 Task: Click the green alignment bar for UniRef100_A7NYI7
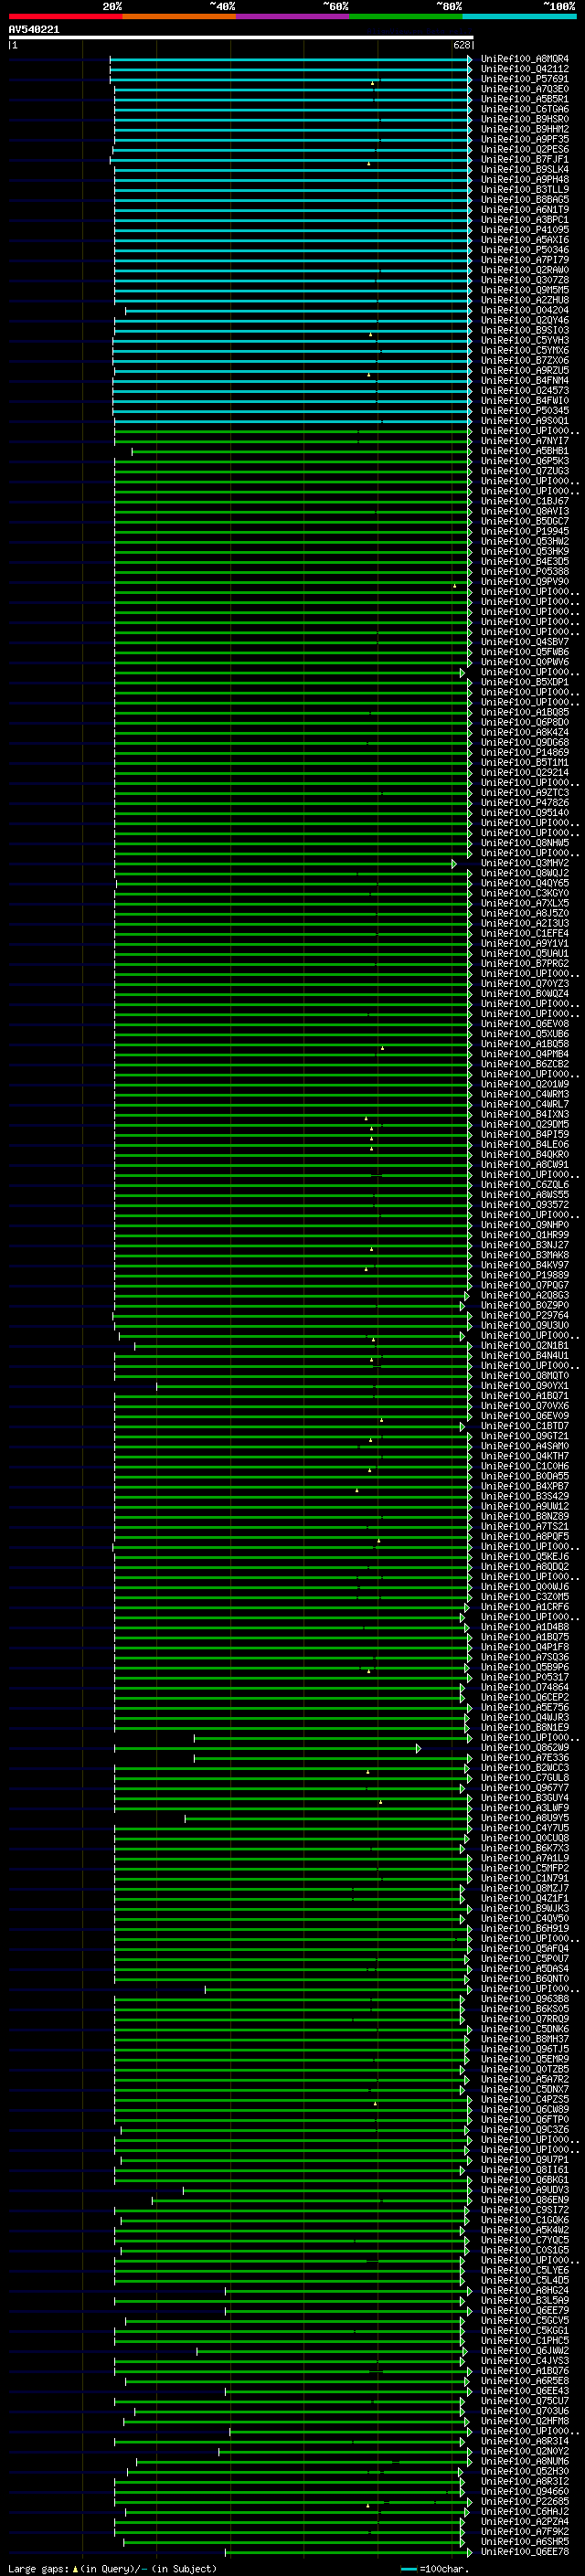click(293, 441)
